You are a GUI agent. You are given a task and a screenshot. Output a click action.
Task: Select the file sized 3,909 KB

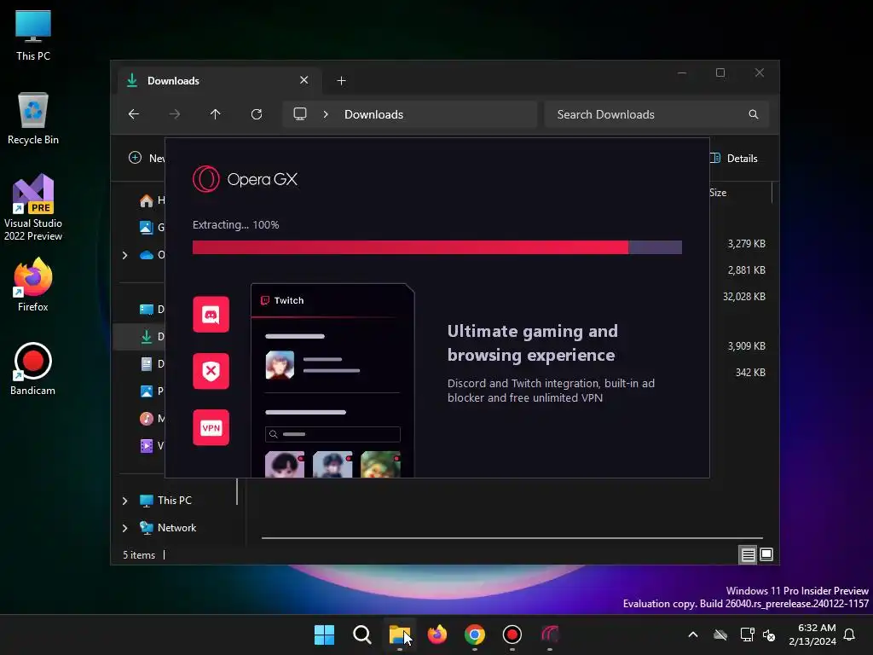point(746,346)
